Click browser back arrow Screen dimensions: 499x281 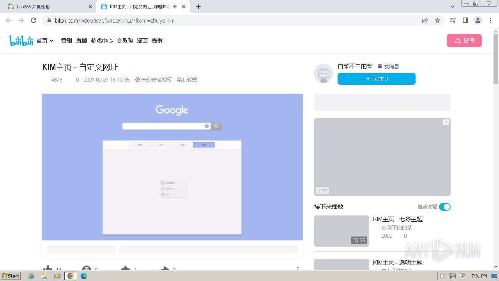(x=9, y=20)
